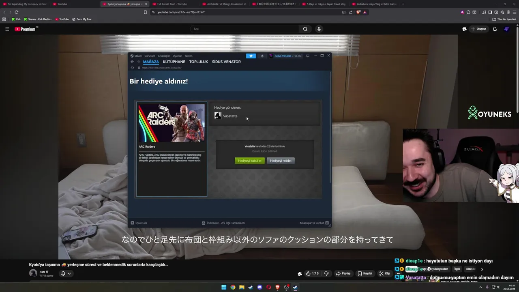Open the Oluştur create button
This screenshot has height=292, width=519.
478,29
